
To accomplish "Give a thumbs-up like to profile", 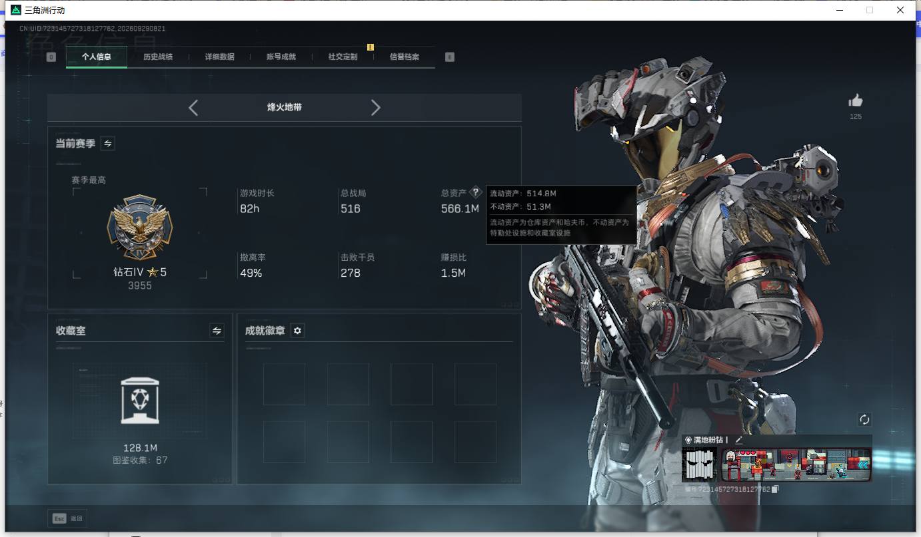I will 856,100.
